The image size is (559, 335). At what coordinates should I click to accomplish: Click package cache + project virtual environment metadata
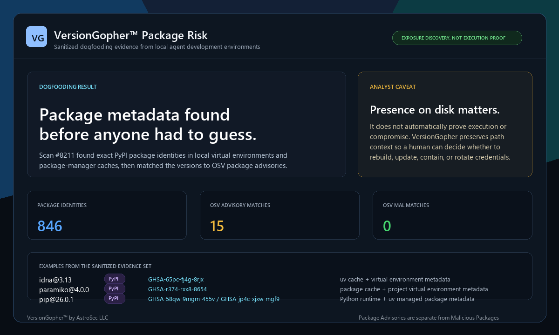tap(414, 289)
